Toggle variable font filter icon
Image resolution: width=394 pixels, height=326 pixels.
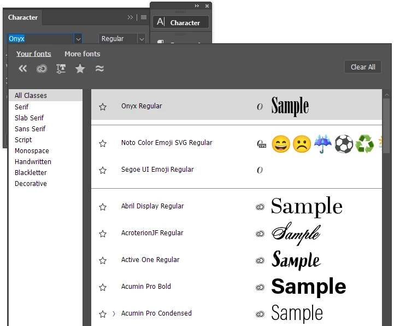[x=61, y=68]
